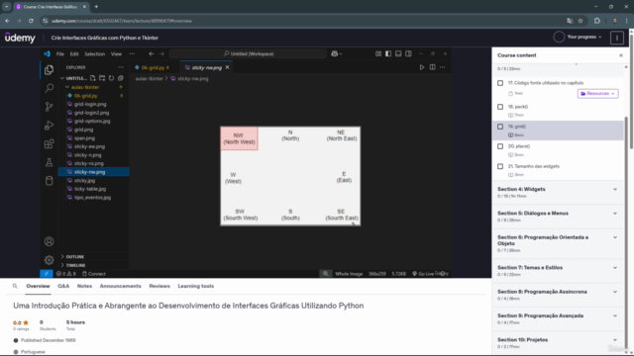Open the VS Code Explorer view icon
Screen dimensions: 634x356
click(49, 70)
